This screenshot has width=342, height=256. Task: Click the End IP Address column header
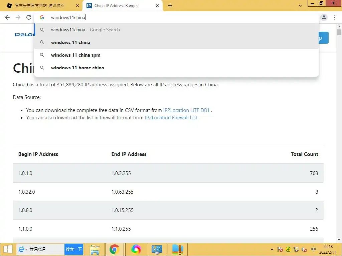[129, 154]
